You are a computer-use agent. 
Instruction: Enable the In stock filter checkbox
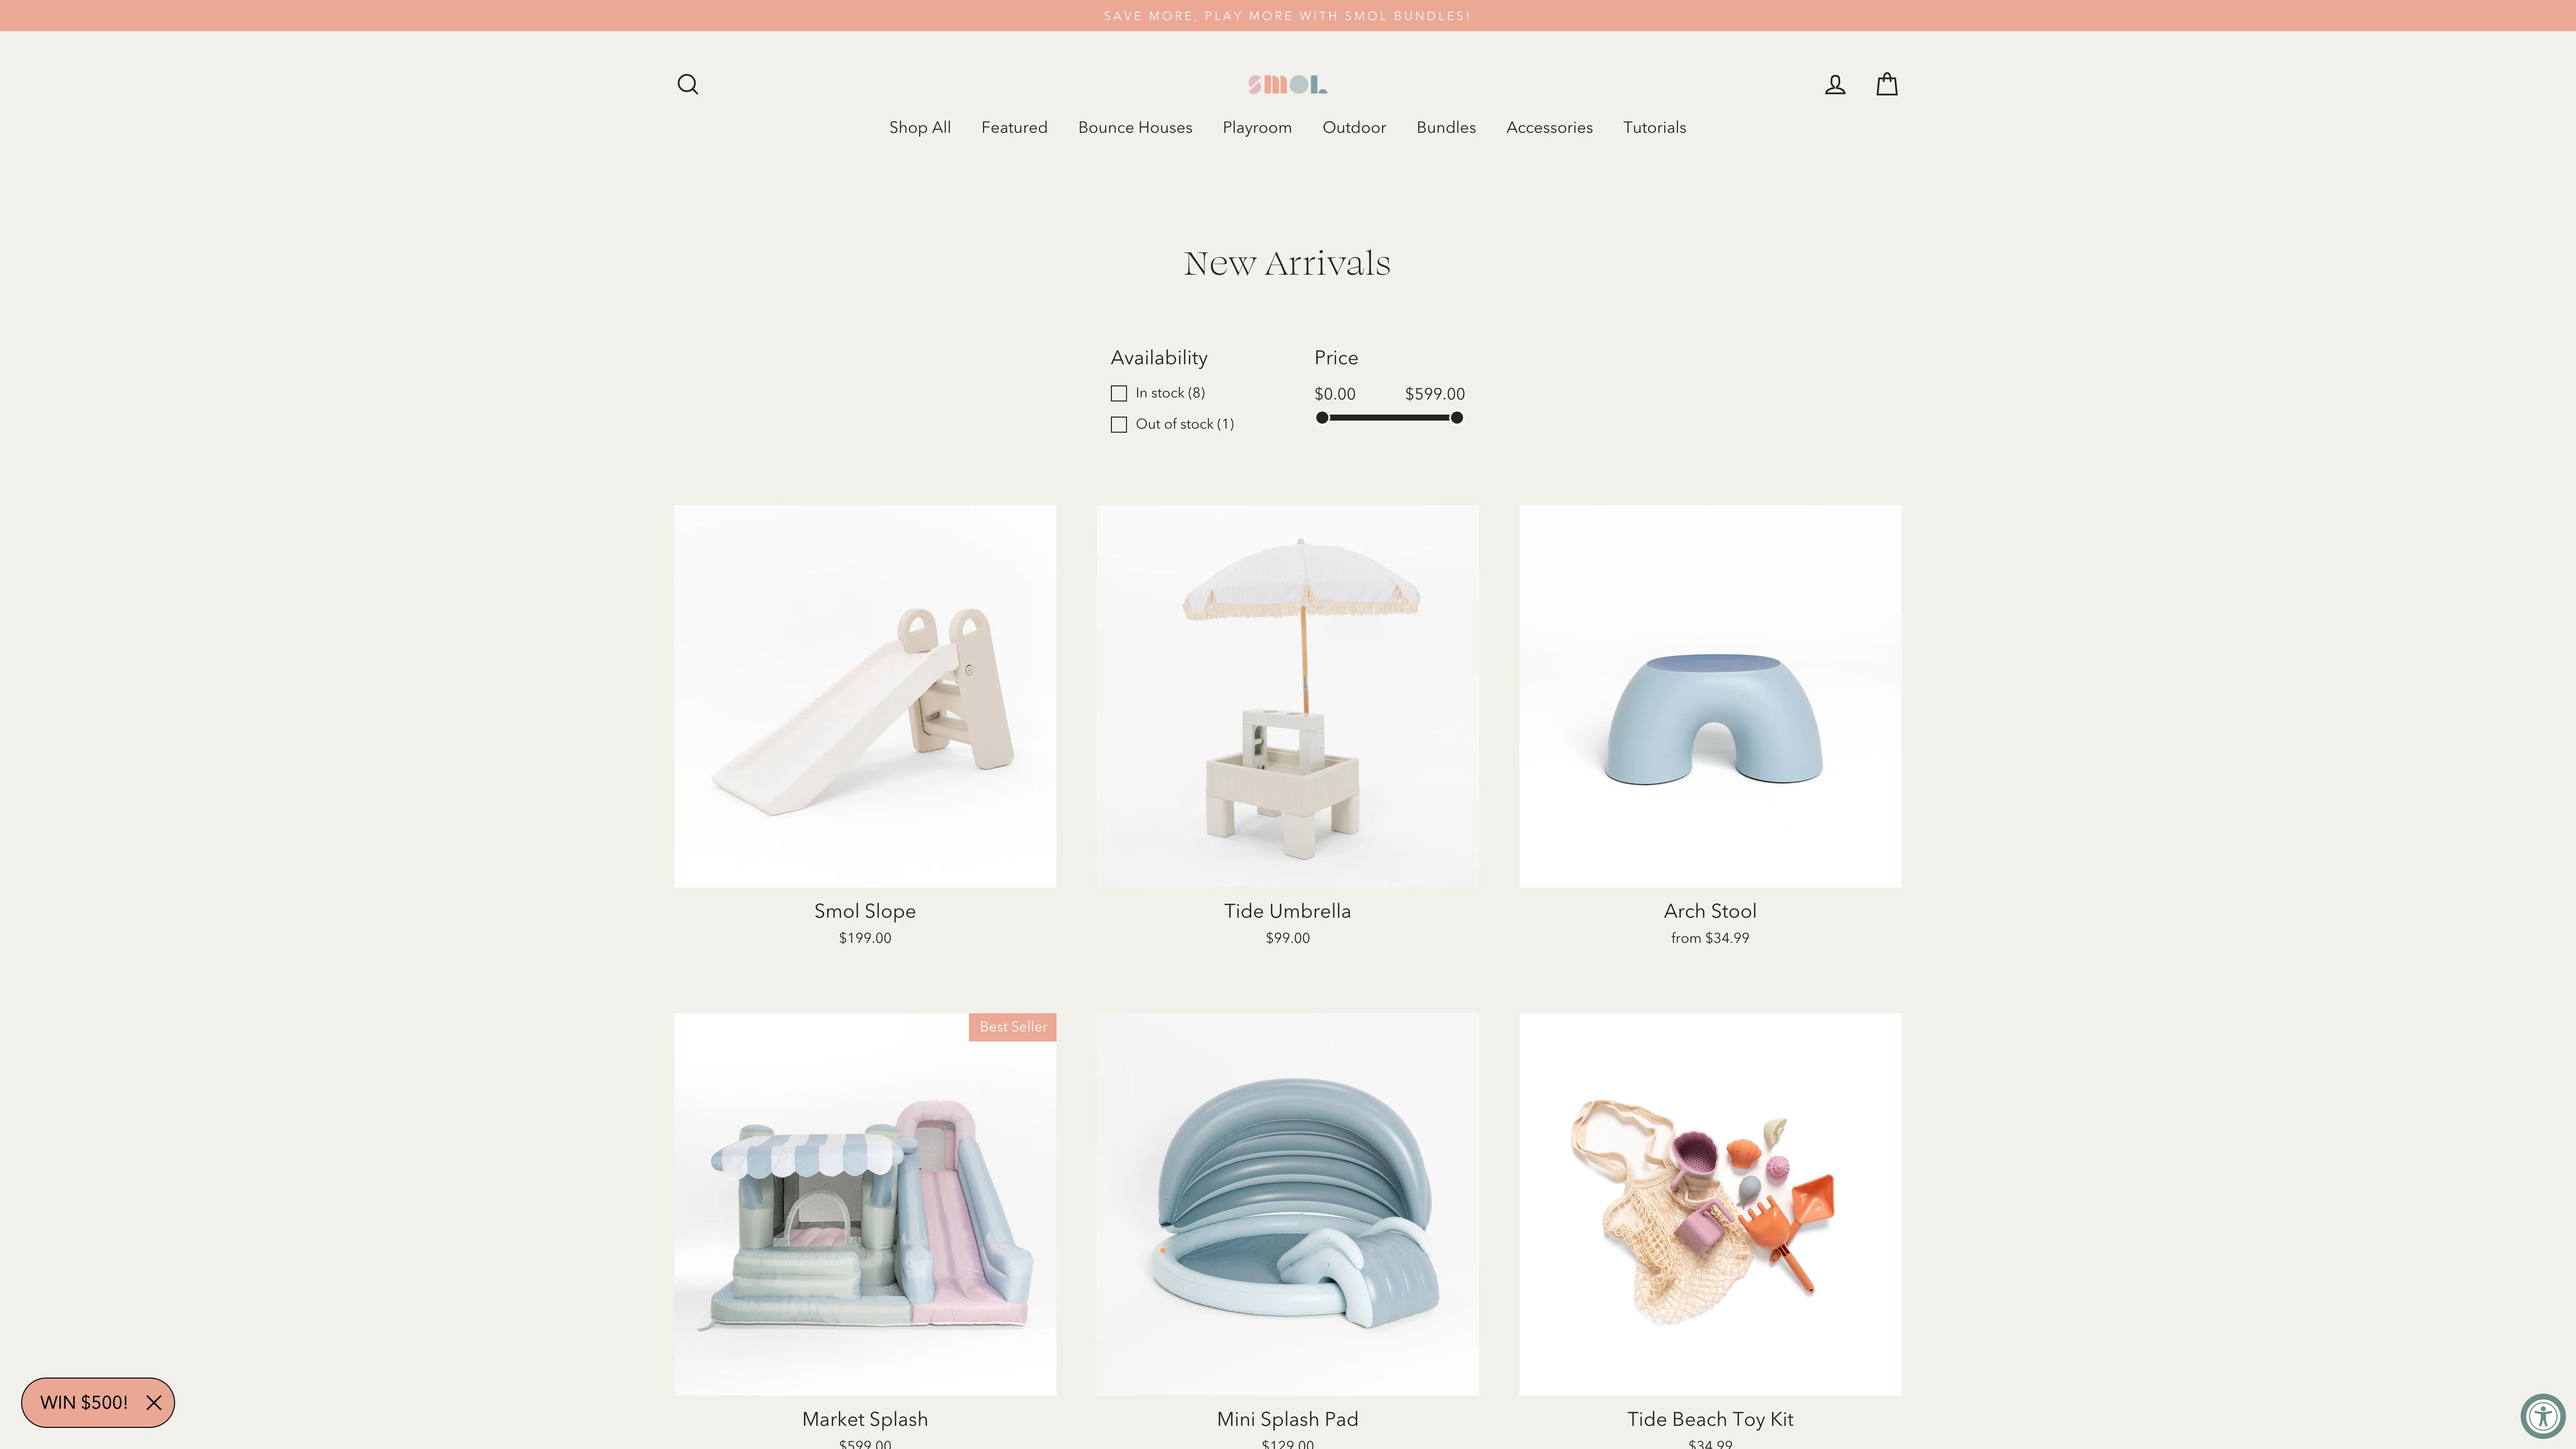pos(1118,393)
